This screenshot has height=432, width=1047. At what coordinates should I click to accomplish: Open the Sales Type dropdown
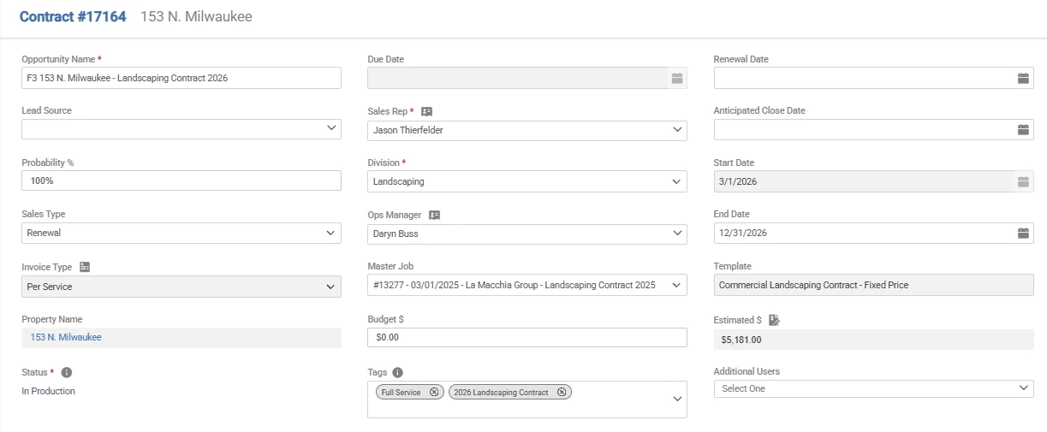tap(331, 233)
